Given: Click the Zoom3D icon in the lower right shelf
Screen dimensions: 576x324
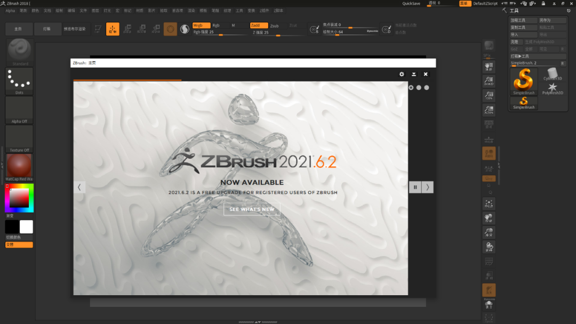Looking at the screenshot, I should 489,232.
